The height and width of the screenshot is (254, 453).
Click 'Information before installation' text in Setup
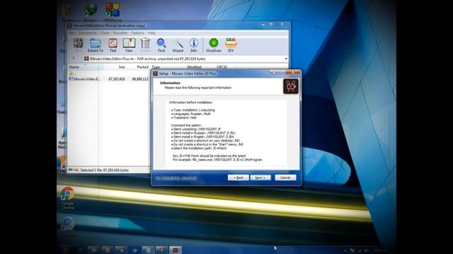click(190, 102)
